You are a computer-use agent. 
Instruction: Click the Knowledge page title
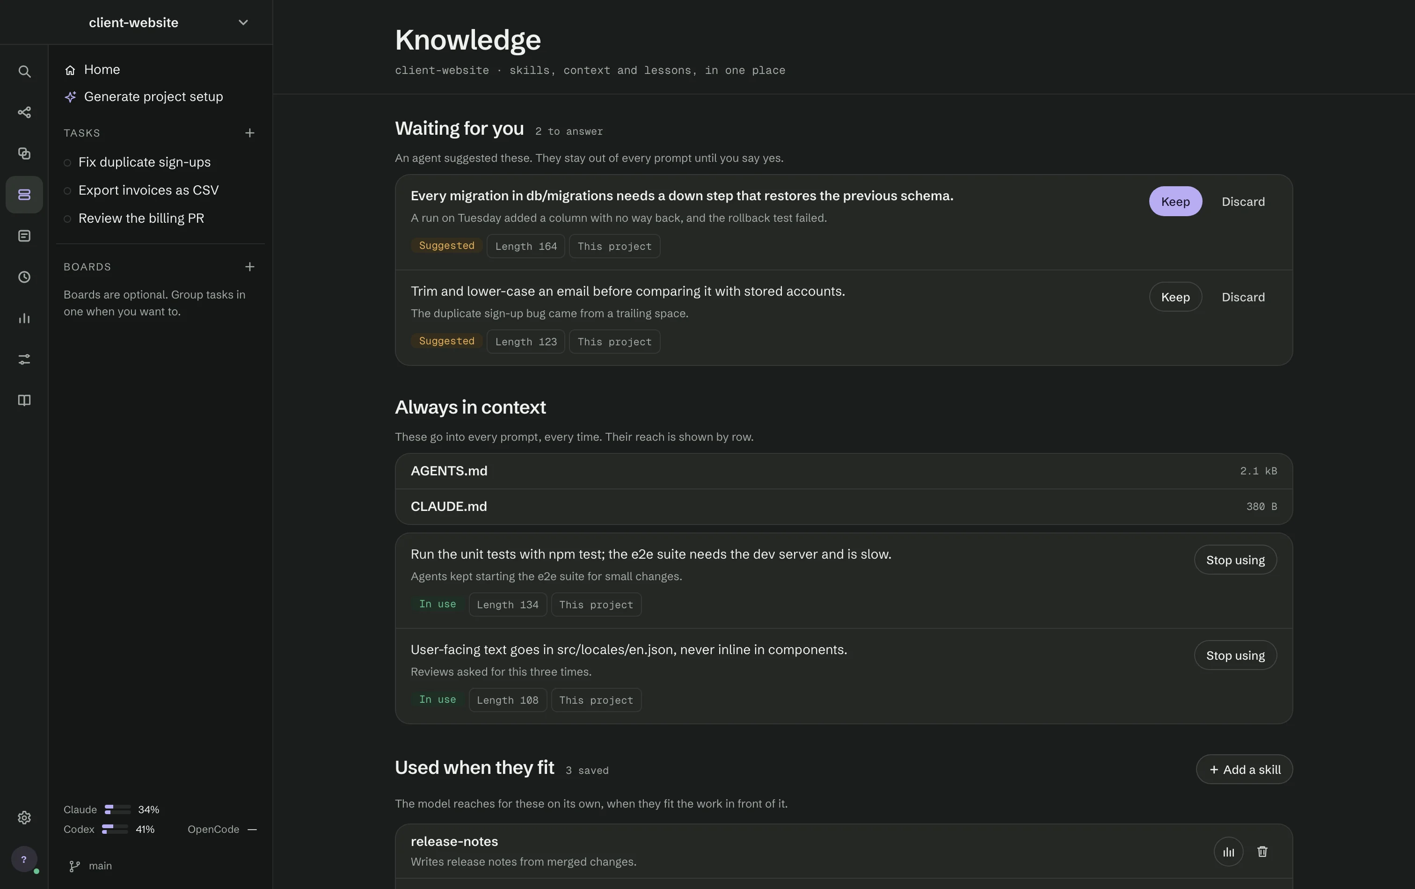coord(468,40)
